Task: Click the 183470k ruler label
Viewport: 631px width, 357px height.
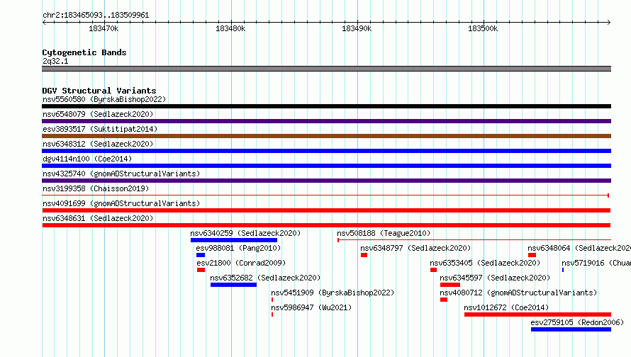Action: 104,28
